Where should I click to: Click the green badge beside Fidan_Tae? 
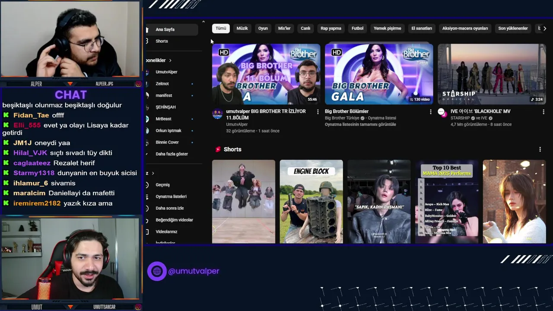[6, 115]
